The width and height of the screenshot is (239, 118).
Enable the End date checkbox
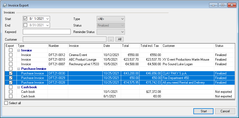26,25
